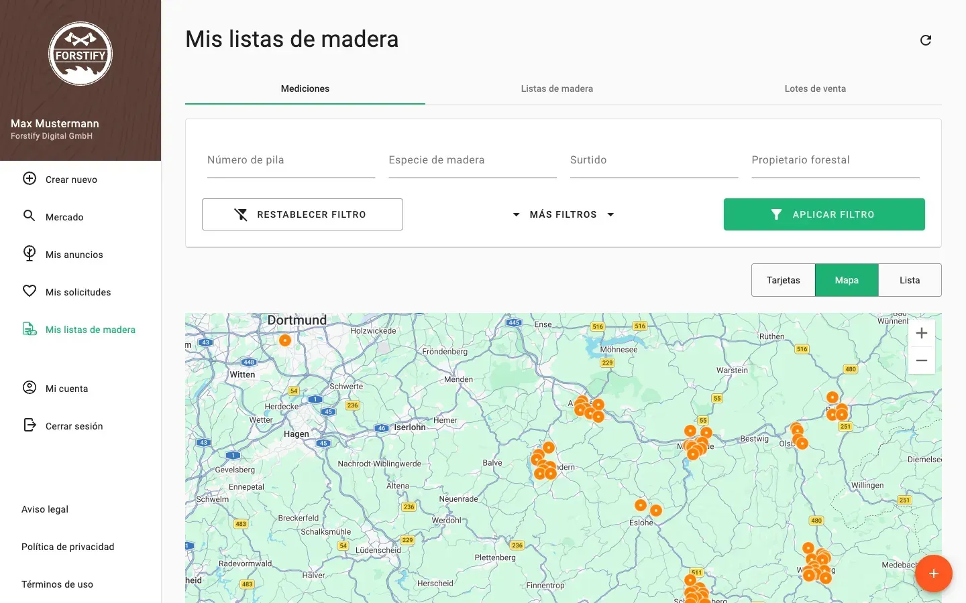Zoom in the map with the plus control

coord(922,333)
